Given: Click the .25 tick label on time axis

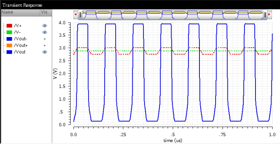Looking at the screenshot, I should 123,135.
